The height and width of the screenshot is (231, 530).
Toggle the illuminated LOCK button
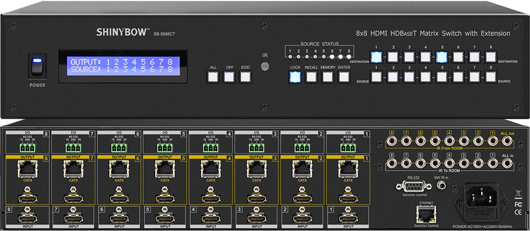[295, 77]
